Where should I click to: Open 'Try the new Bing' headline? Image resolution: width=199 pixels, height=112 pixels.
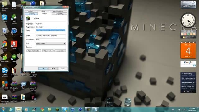coord(187,74)
